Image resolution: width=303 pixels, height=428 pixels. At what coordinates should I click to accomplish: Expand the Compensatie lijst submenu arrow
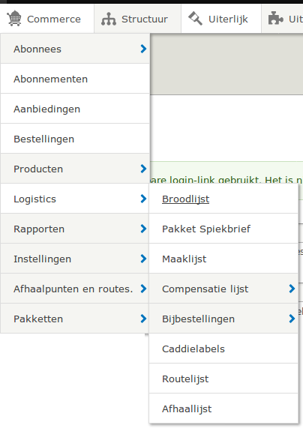292,289
